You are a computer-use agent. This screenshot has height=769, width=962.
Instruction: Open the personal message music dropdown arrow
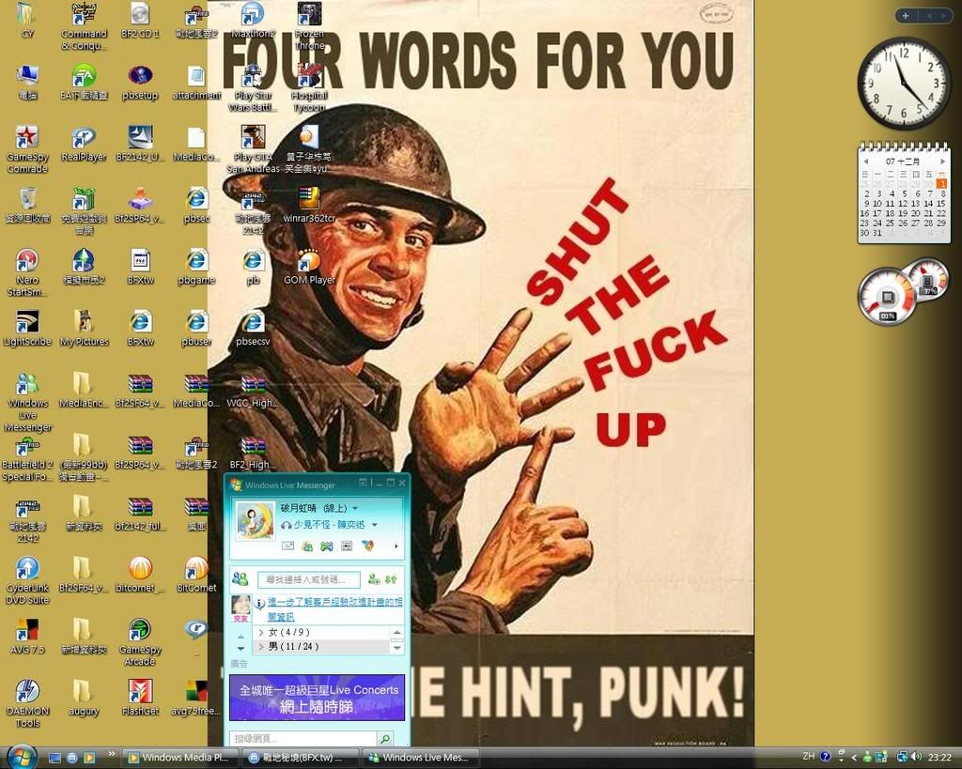[375, 525]
